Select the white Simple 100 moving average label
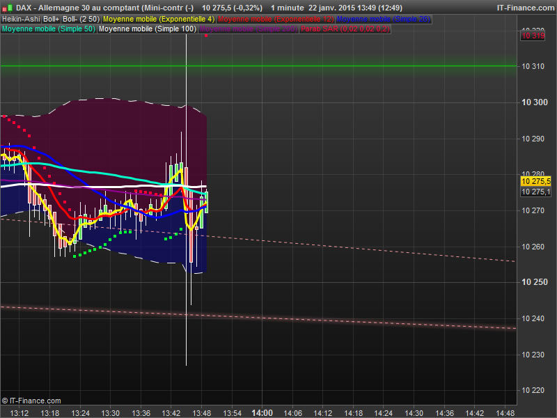557x418 pixels. point(148,29)
